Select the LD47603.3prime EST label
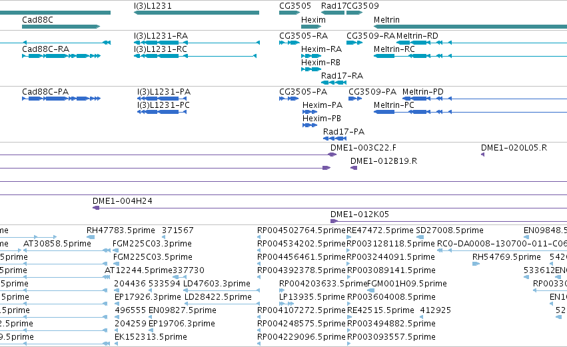 [x=217, y=284]
